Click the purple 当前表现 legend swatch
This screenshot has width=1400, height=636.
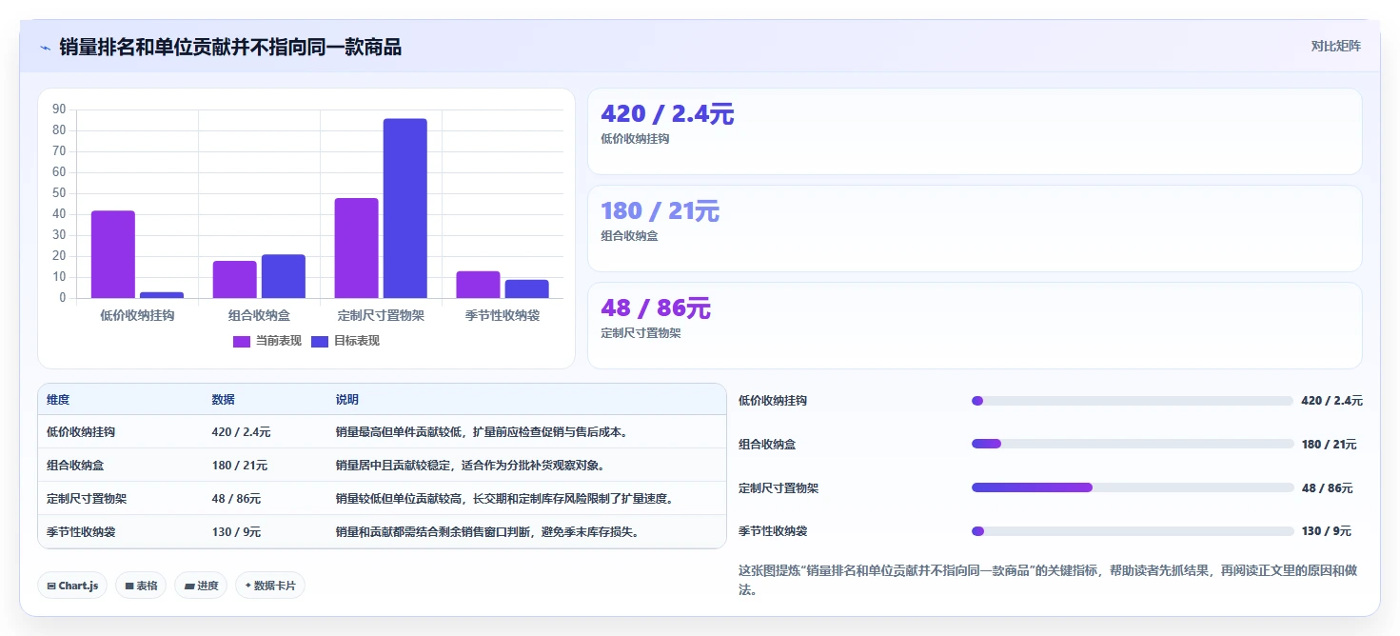pos(242,341)
